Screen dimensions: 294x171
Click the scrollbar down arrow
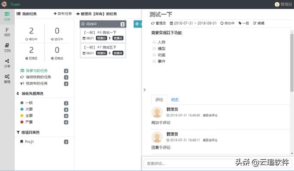pos(292,154)
